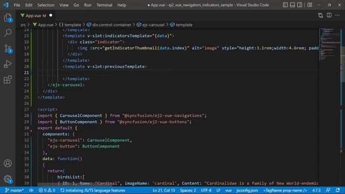The image size is (345, 194).
Task: Click the text "birdsList:"
Action: pos(70,177)
